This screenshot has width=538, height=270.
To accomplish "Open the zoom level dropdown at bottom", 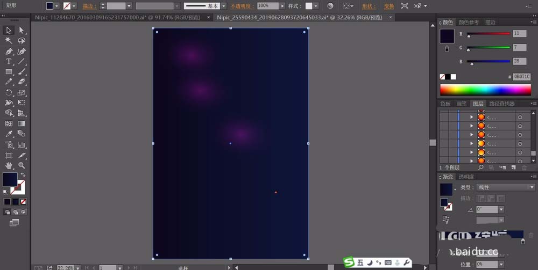I will point(77,268).
